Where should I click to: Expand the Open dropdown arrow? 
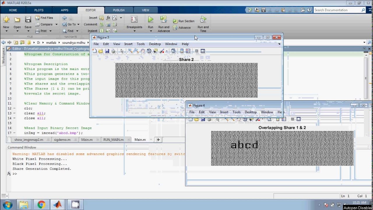tap(17, 31)
